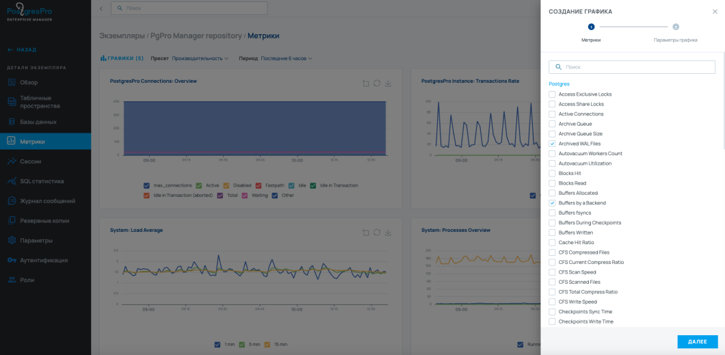This screenshot has width=725, height=355.
Task: Check CFS Scan Speed metric
Action: [552, 272]
